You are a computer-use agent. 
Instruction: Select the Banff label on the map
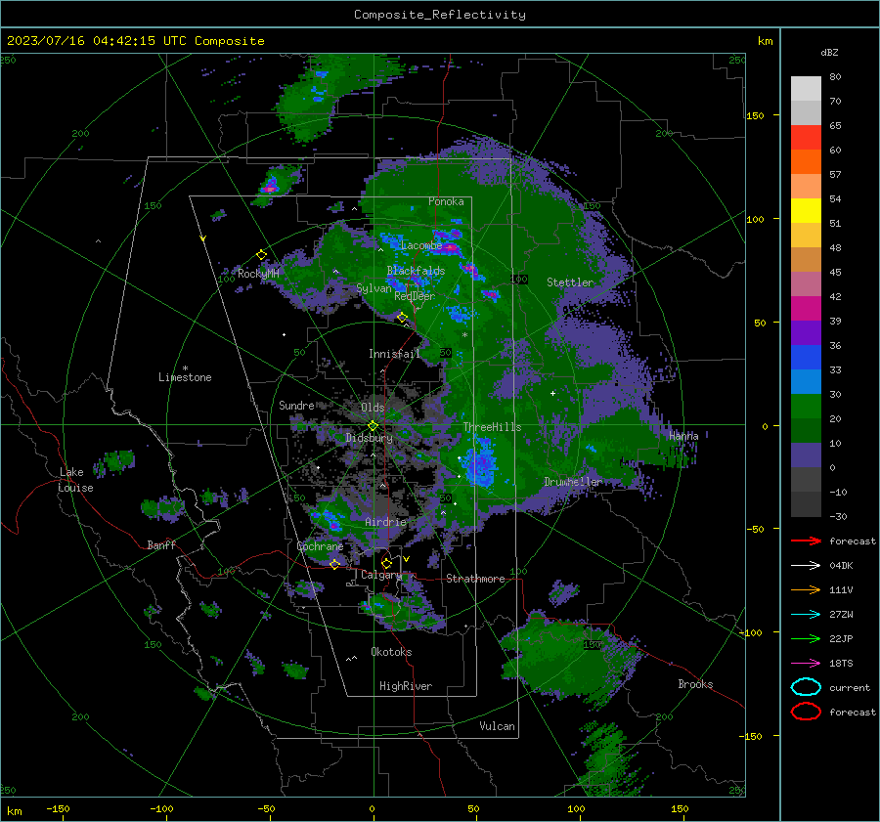click(x=161, y=544)
